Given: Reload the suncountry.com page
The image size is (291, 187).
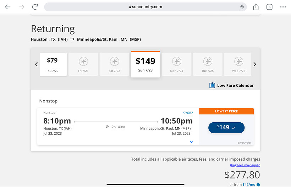Looking at the screenshot, I should pos(35,7).
